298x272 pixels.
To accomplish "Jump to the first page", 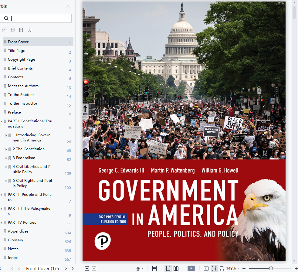I will pyautogui.click(x=12, y=268).
